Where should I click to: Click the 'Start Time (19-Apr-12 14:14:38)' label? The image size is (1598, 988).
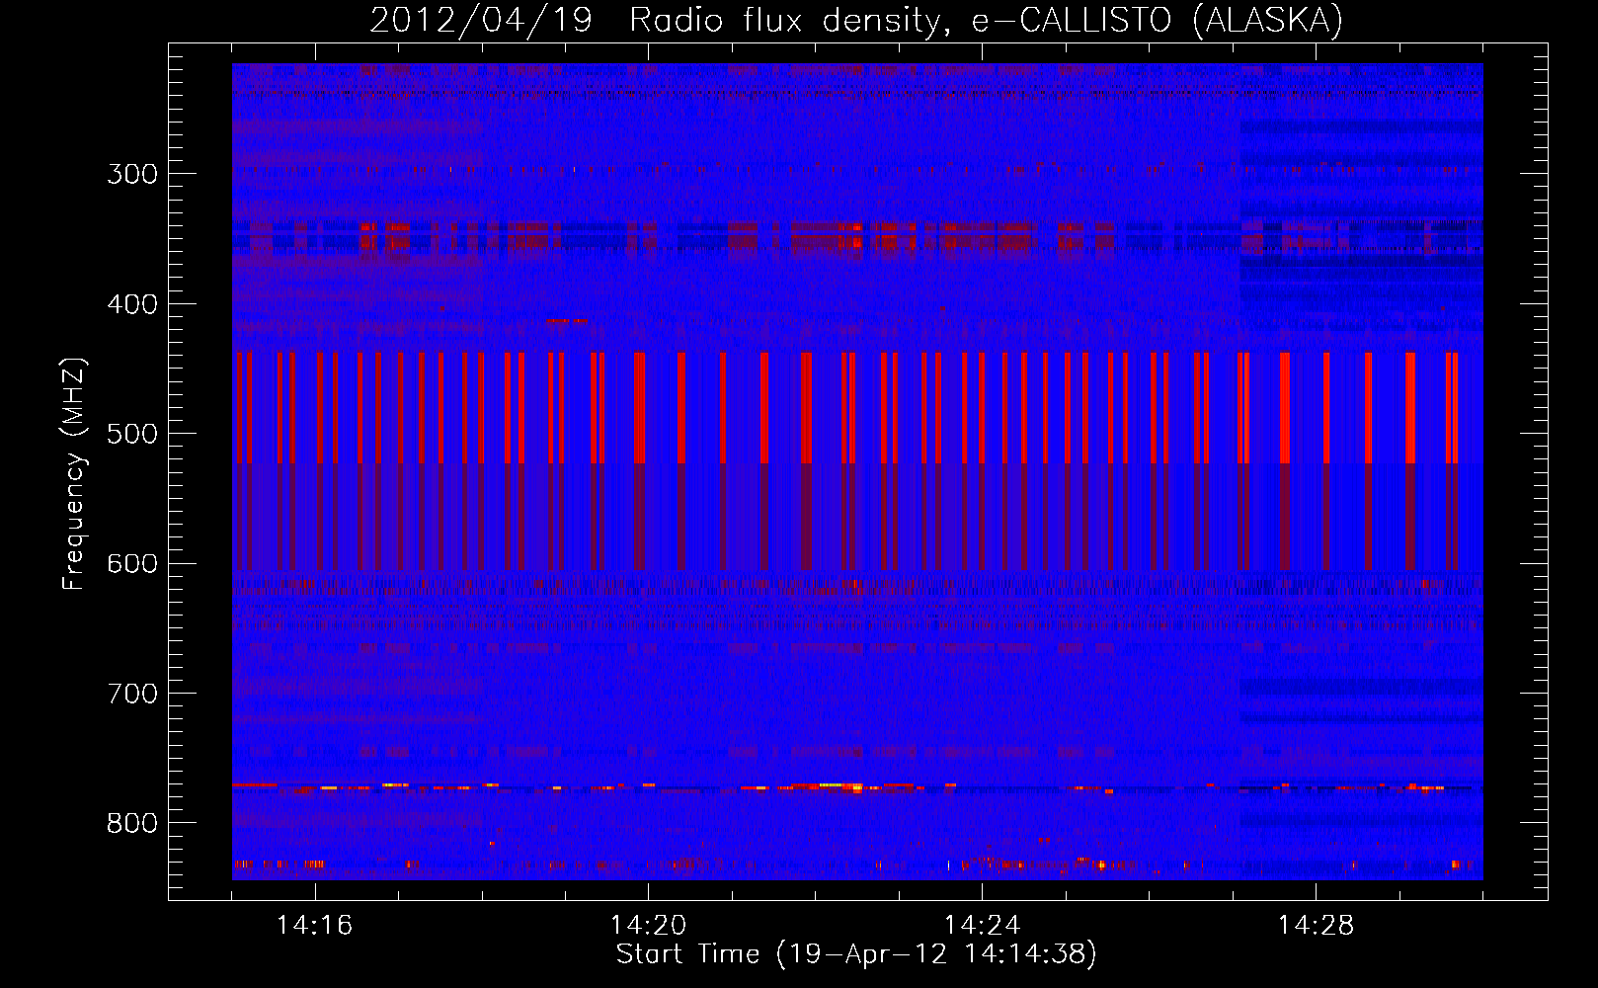point(856,954)
